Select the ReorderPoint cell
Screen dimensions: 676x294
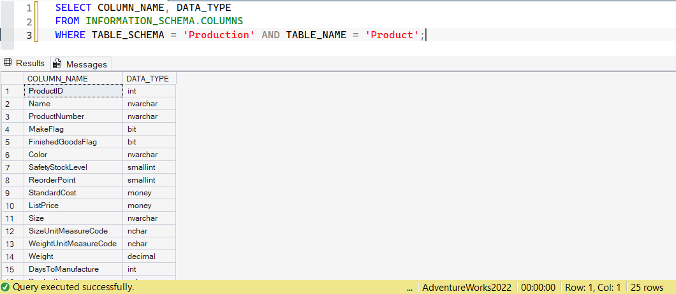click(x=73, y=180)
